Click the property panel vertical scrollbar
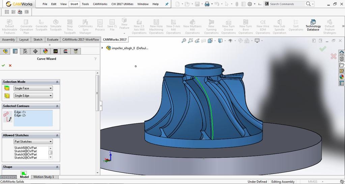The width and height of the screenshot is (345, 184). (97, 93)
